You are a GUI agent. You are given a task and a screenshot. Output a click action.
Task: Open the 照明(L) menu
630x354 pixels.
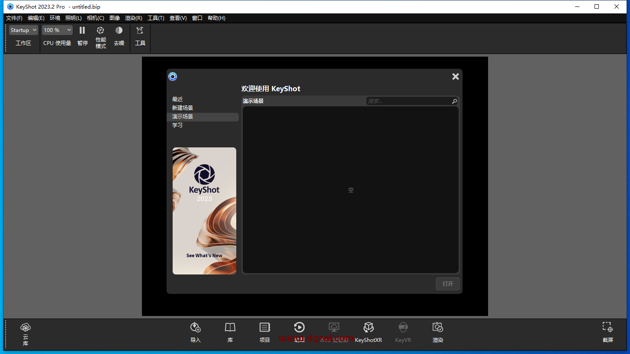[x=74, y=18]
